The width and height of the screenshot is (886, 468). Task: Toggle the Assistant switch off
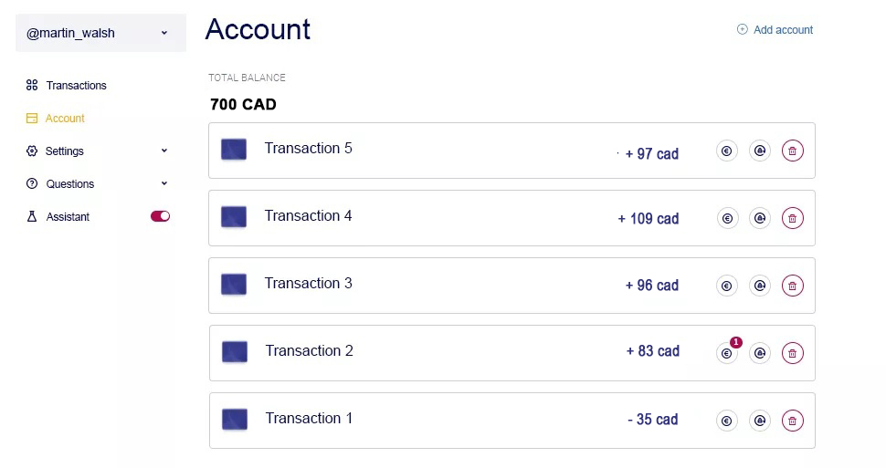point(160,217)
